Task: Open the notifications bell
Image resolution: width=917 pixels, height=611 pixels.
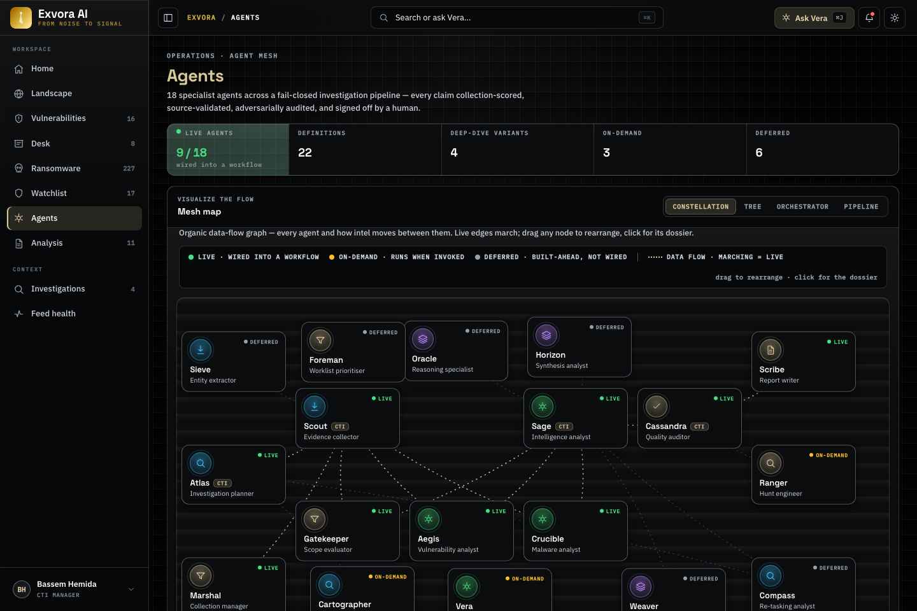Action: tap(869, 18)
